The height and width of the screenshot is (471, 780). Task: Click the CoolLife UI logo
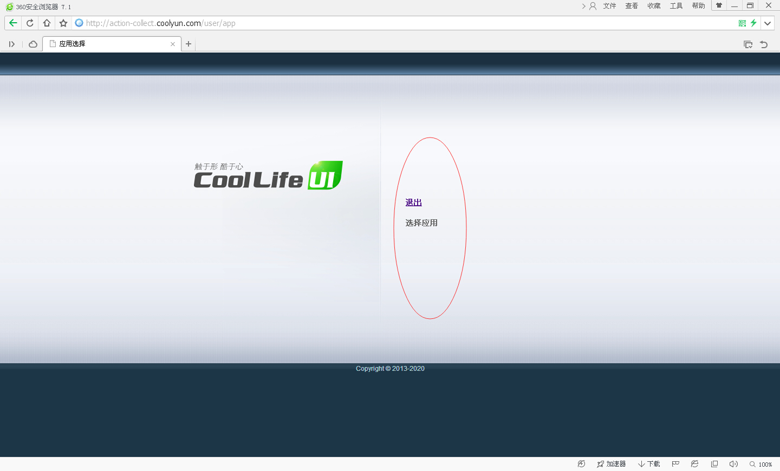click(x=268, y=175)
